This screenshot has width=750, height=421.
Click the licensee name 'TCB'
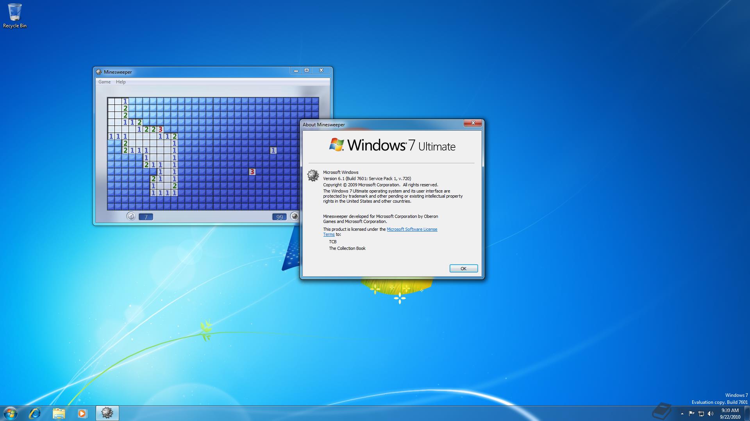333,242
